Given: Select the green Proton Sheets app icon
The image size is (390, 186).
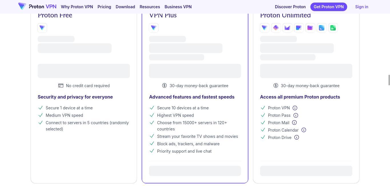Looking at the screenshot, I should [x=333, y=28].
